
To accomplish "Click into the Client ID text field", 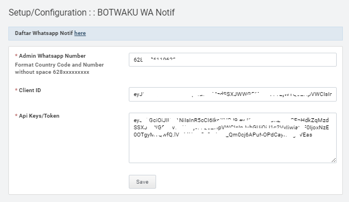I will (232, 94).
